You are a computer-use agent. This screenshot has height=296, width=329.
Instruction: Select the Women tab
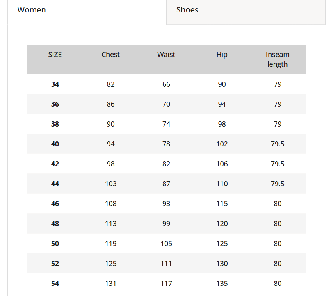[32, 10]
